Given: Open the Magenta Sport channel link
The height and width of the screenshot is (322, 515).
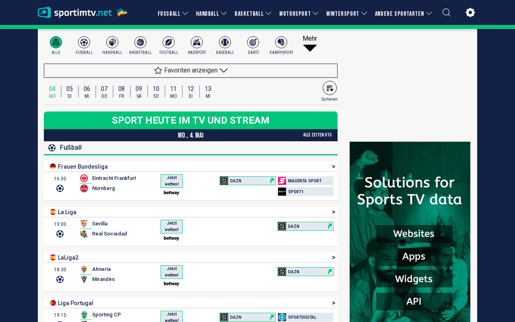Looking at the screenshot, I should 305,181.
